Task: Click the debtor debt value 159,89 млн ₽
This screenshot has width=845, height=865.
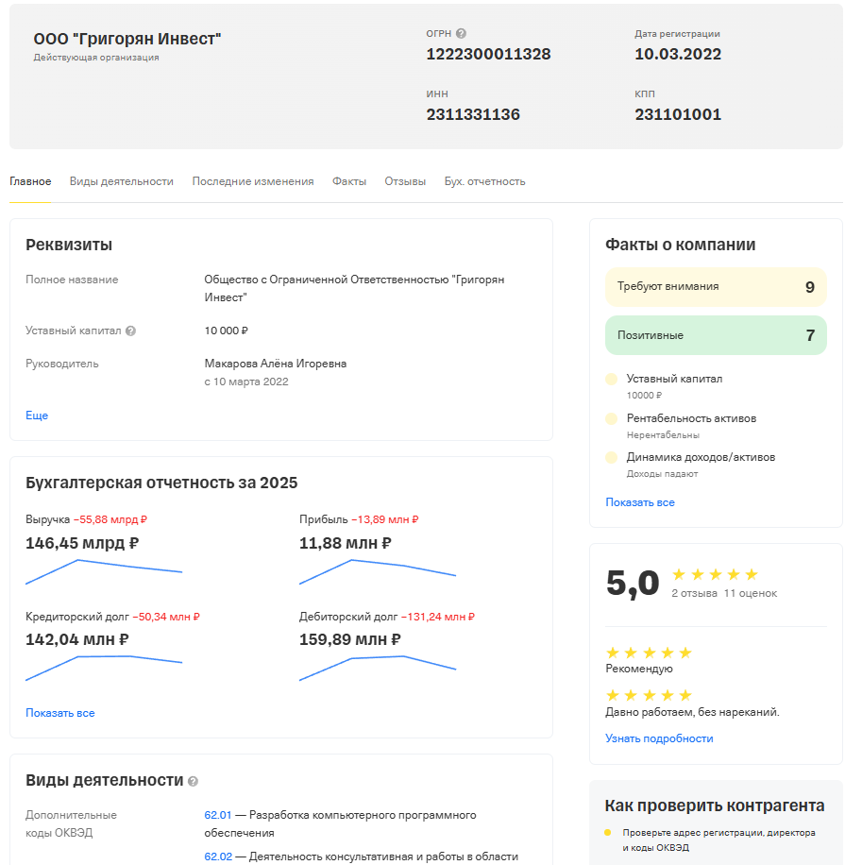Action: [349, 640]
